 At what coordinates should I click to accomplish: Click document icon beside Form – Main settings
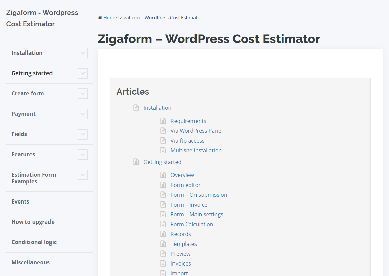coord(163,214)
